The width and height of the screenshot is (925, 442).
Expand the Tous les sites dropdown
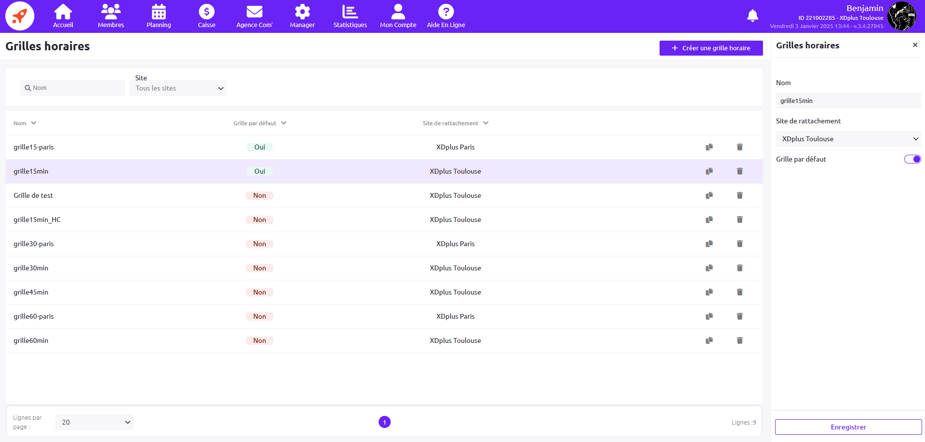coord(178,88)
